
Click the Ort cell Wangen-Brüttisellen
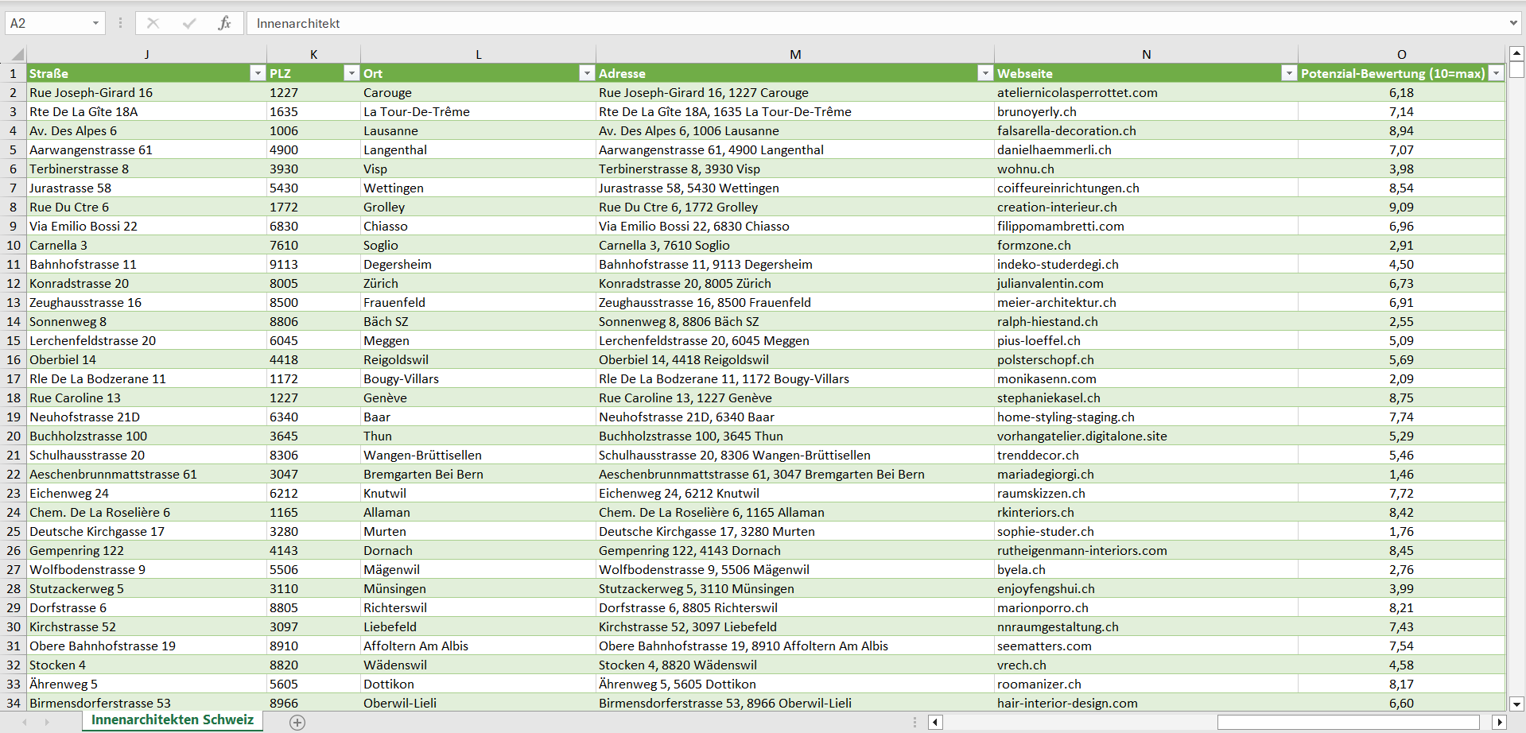(479, 455)
